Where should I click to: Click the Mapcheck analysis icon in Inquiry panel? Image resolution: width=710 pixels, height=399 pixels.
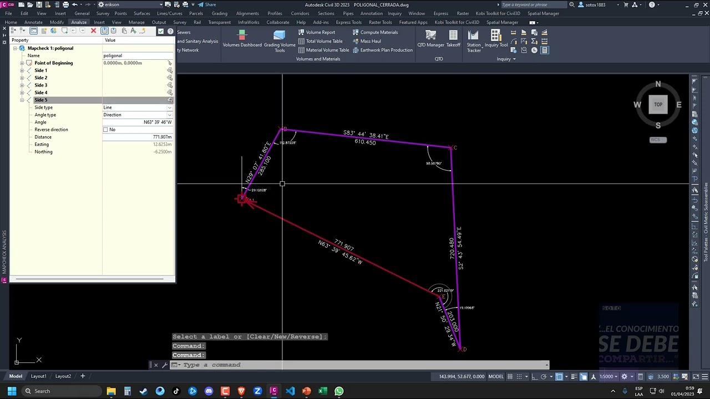[x=545, y=50]
